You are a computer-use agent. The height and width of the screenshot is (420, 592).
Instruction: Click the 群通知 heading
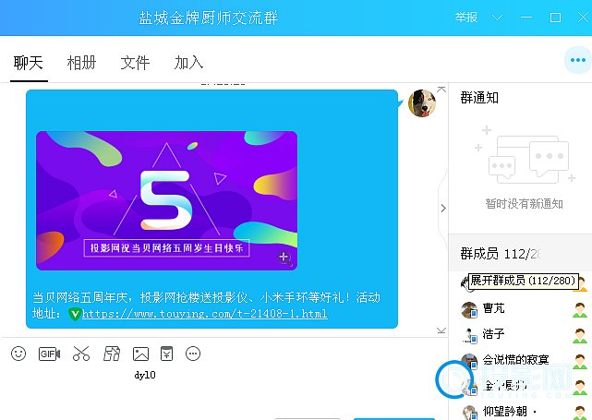click(x=479, y=98)
